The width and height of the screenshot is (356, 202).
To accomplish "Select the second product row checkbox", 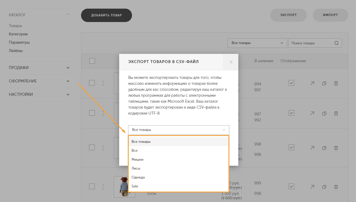I will click(92, 113).
